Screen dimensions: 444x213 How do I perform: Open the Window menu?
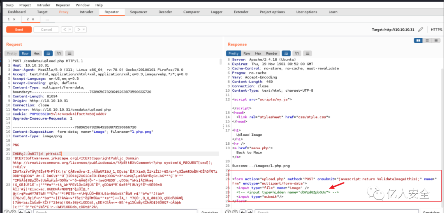click(83, 5)
